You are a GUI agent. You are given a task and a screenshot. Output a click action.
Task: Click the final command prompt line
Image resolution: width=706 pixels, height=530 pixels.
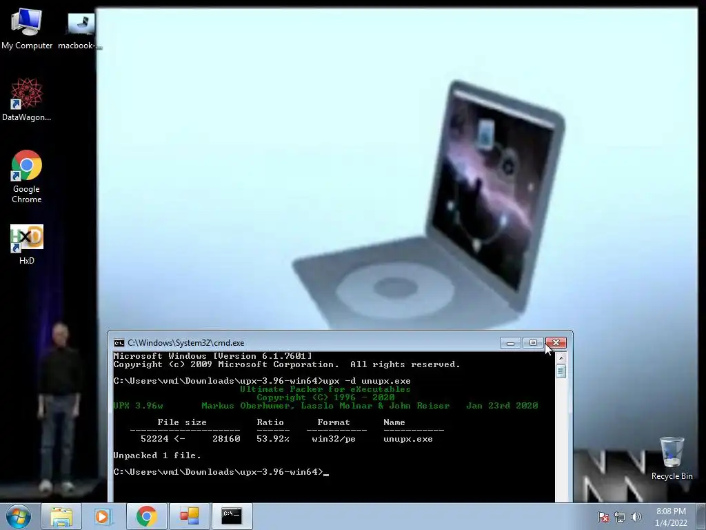(221, 472)
